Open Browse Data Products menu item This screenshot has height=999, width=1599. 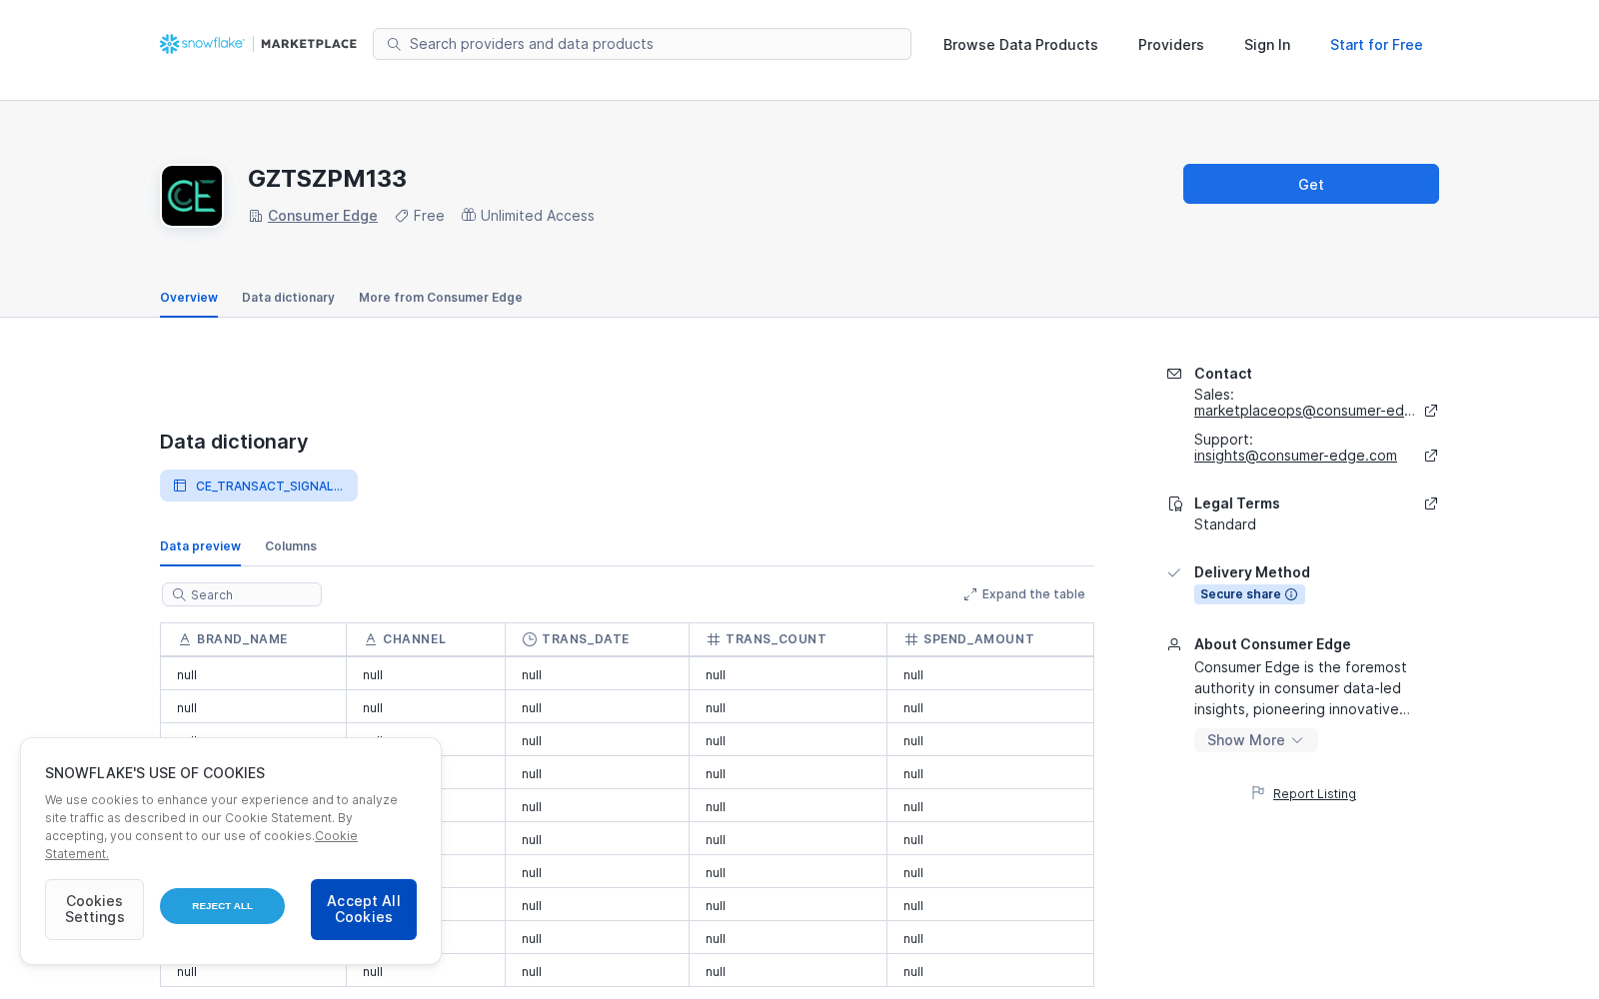[1020, 45]
